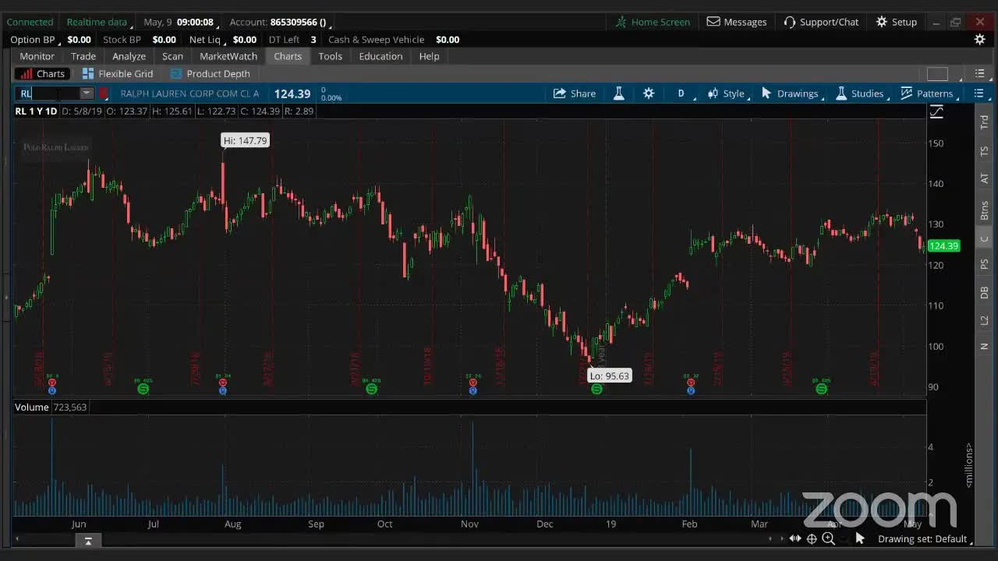Switch to the MarketWatch tab

point(228,56)
